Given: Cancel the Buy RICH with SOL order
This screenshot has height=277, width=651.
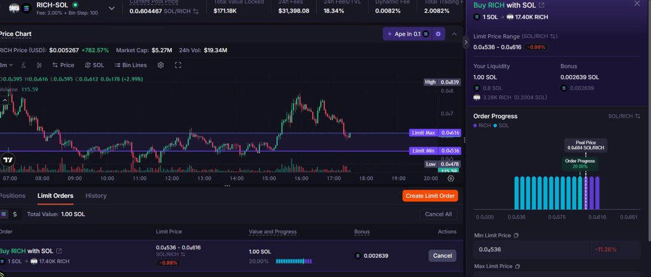Looking at the screenshot, I should [442, 255].
